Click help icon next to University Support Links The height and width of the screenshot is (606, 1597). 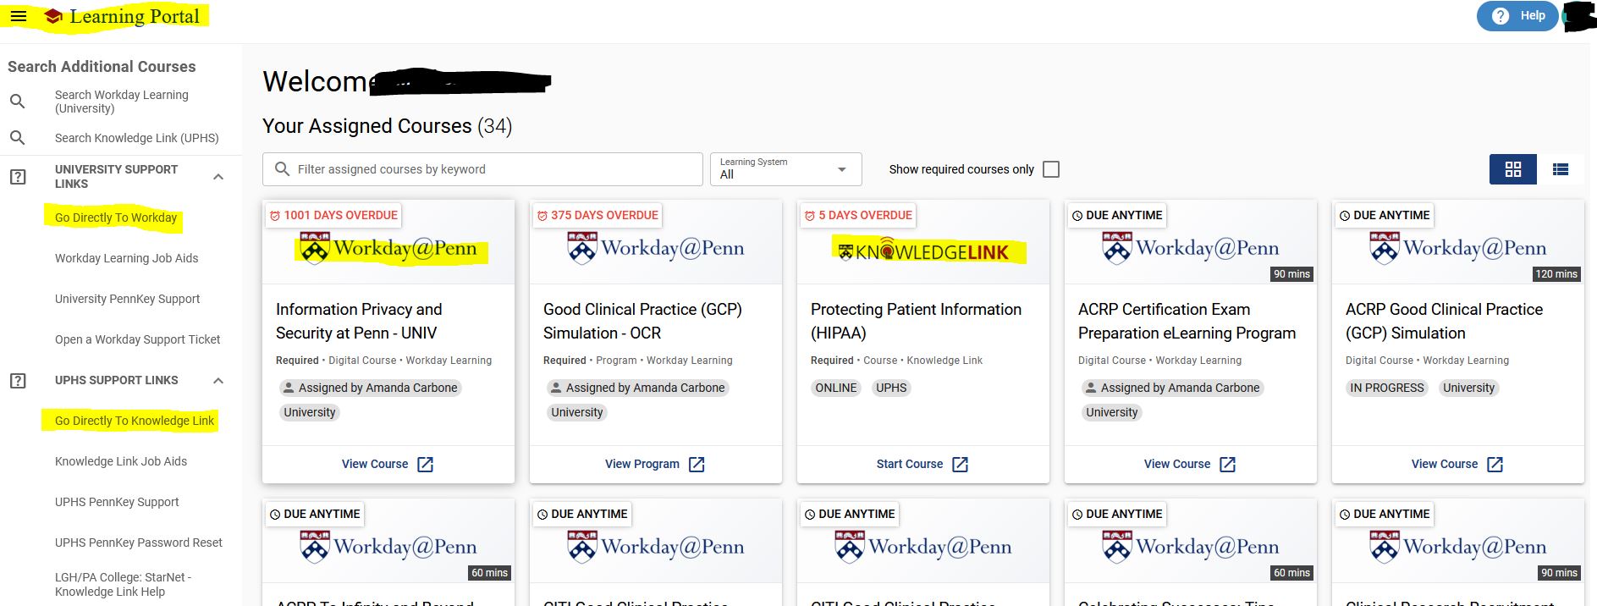[x=18, y=177]
